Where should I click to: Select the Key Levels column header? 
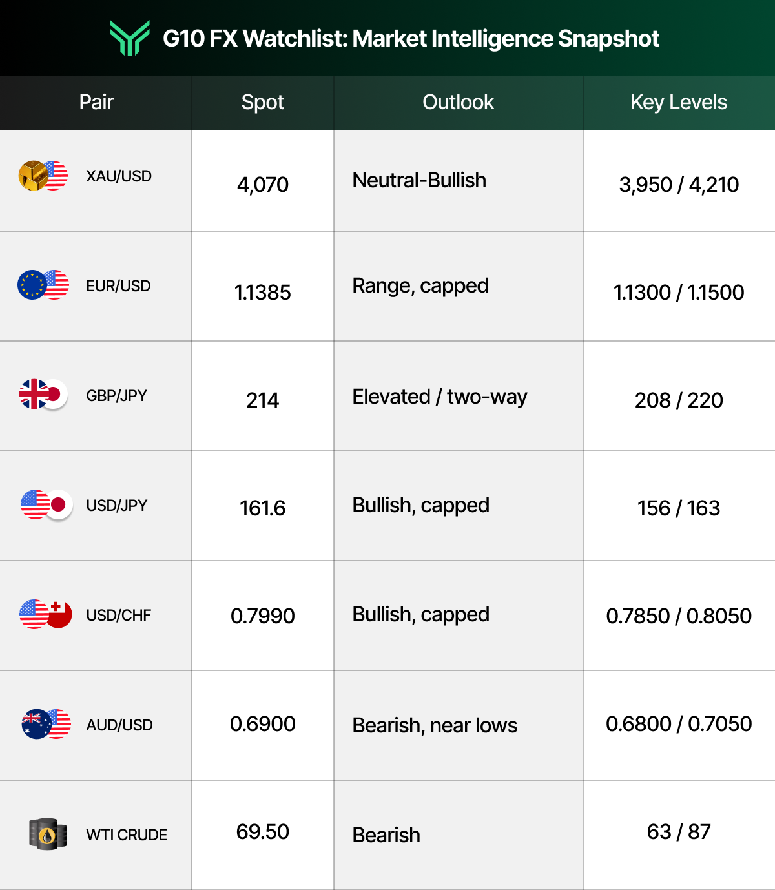point(679,102)
